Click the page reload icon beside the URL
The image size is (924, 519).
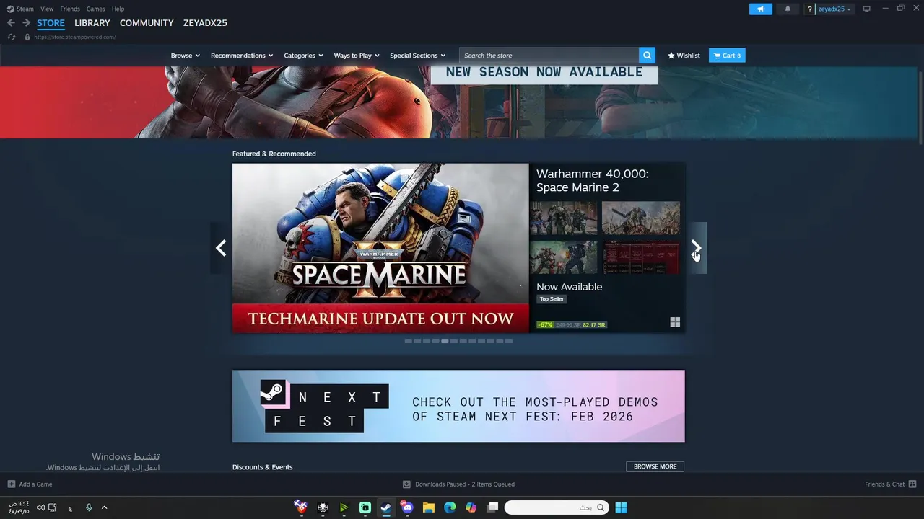(x=12, y=37)
